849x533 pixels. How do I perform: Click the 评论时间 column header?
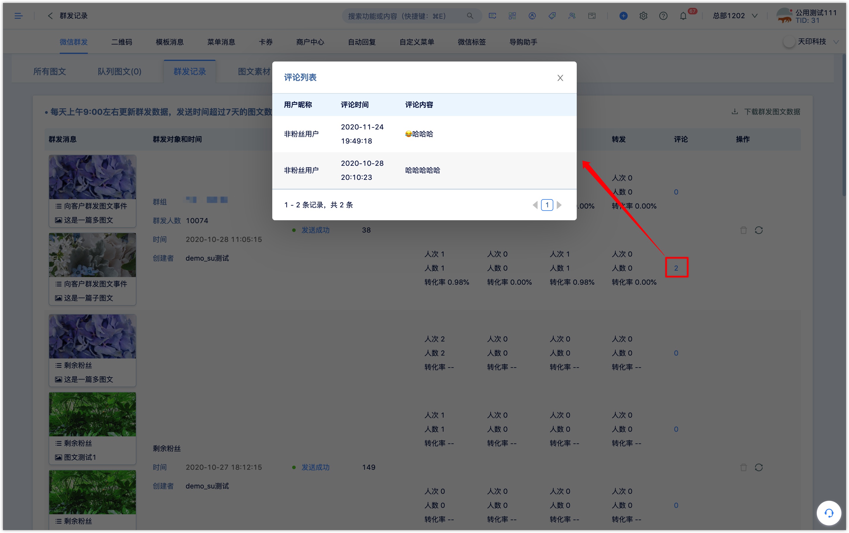coord(355,105)
